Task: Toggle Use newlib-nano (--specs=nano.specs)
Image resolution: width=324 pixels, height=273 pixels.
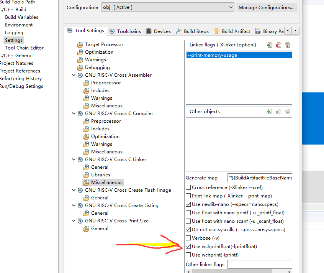Action: (x=188, y=204)
